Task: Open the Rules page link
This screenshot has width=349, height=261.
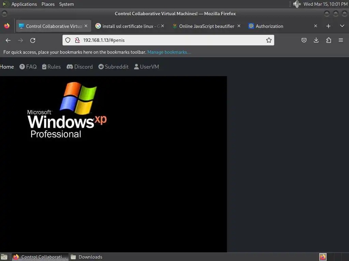Action: point(51,67)
